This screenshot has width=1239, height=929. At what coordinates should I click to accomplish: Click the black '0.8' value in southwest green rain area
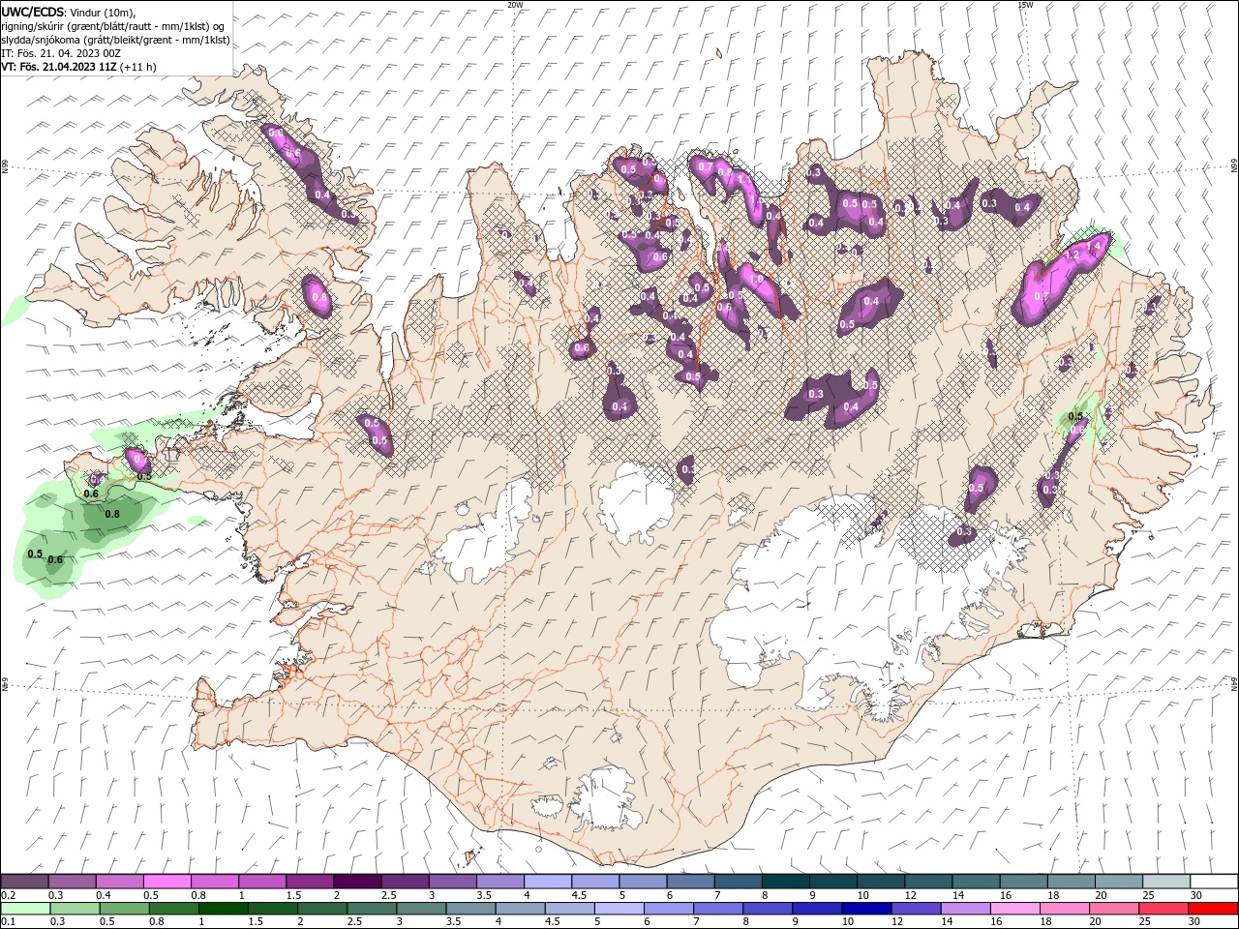(112, 514)
